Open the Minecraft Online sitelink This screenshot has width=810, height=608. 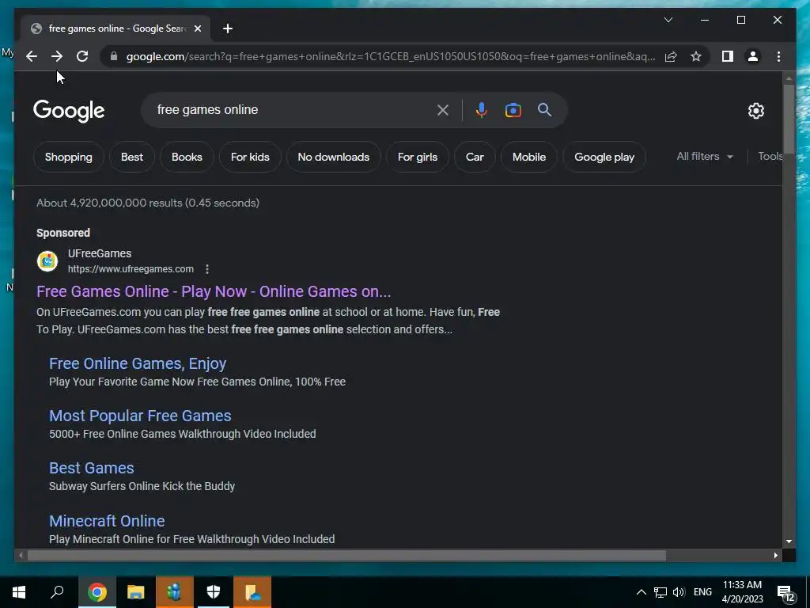pos(107,521)
